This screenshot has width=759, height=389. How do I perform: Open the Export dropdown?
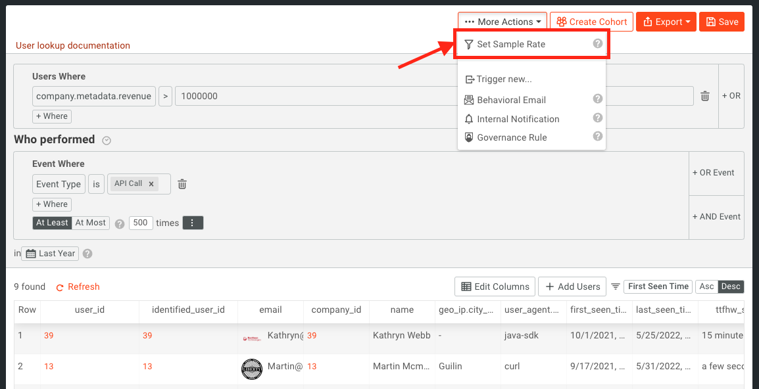666,21
